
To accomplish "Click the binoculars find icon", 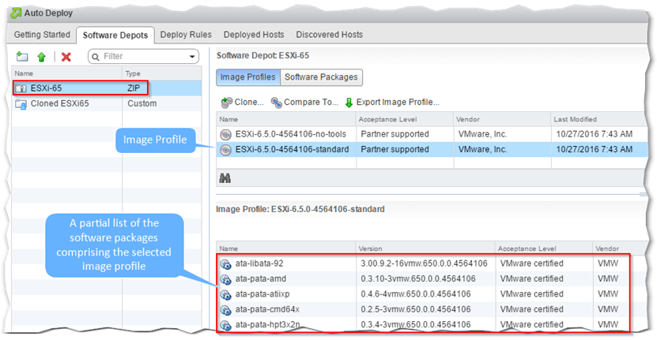I will 225,178.
